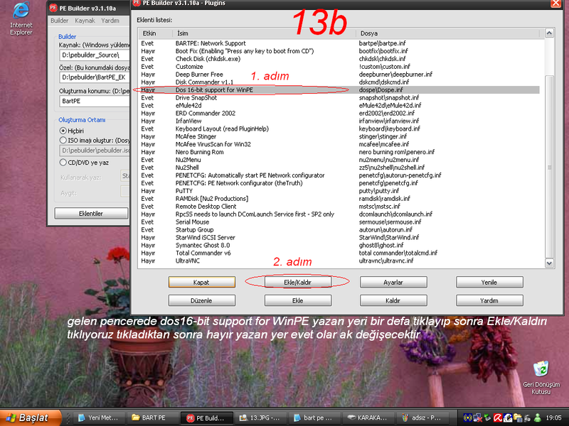Click the Özel path input field

95,77
